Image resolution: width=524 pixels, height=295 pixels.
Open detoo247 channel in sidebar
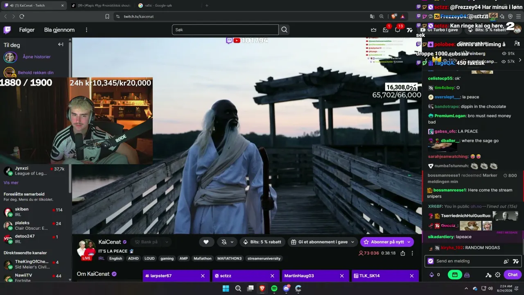34,238
